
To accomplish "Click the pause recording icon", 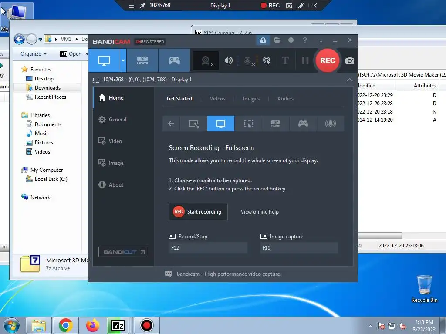I will point(305,60).
